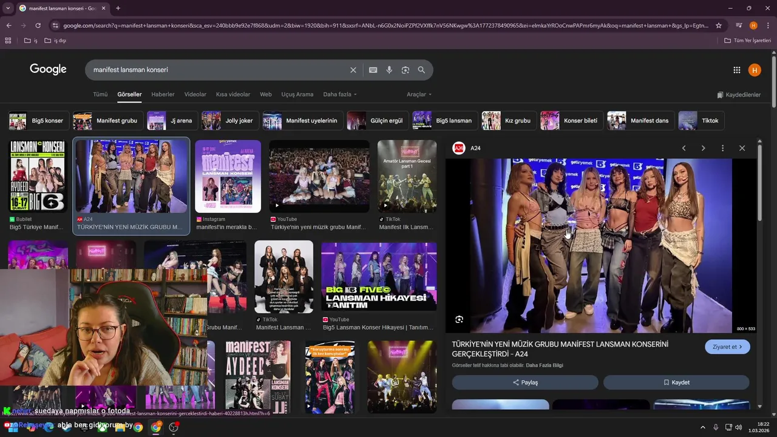Open the three-dot menu in preview panel
Image resolution: width=777 pixels, height=437 pixels.
click(x=722, y=148)
